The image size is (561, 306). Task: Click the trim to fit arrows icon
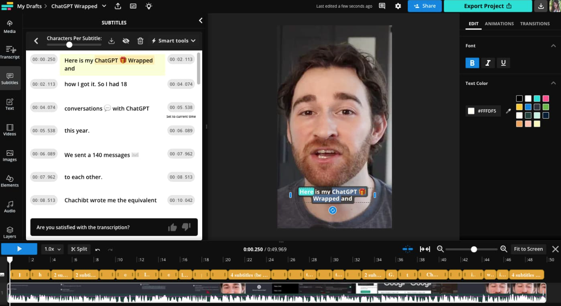point(425,249)
